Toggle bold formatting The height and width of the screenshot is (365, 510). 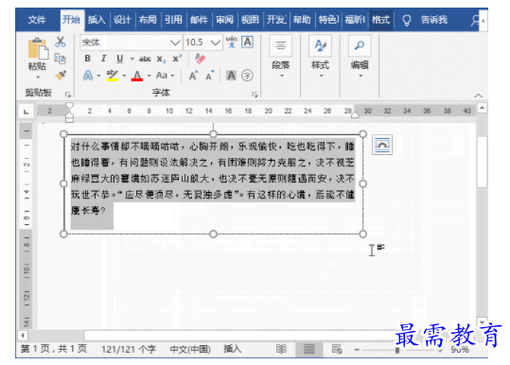tap(87, 59)
